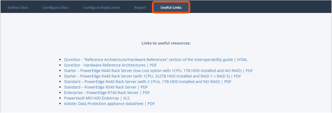
Task: Click the Useful Links tab
Action: point(171,8)
